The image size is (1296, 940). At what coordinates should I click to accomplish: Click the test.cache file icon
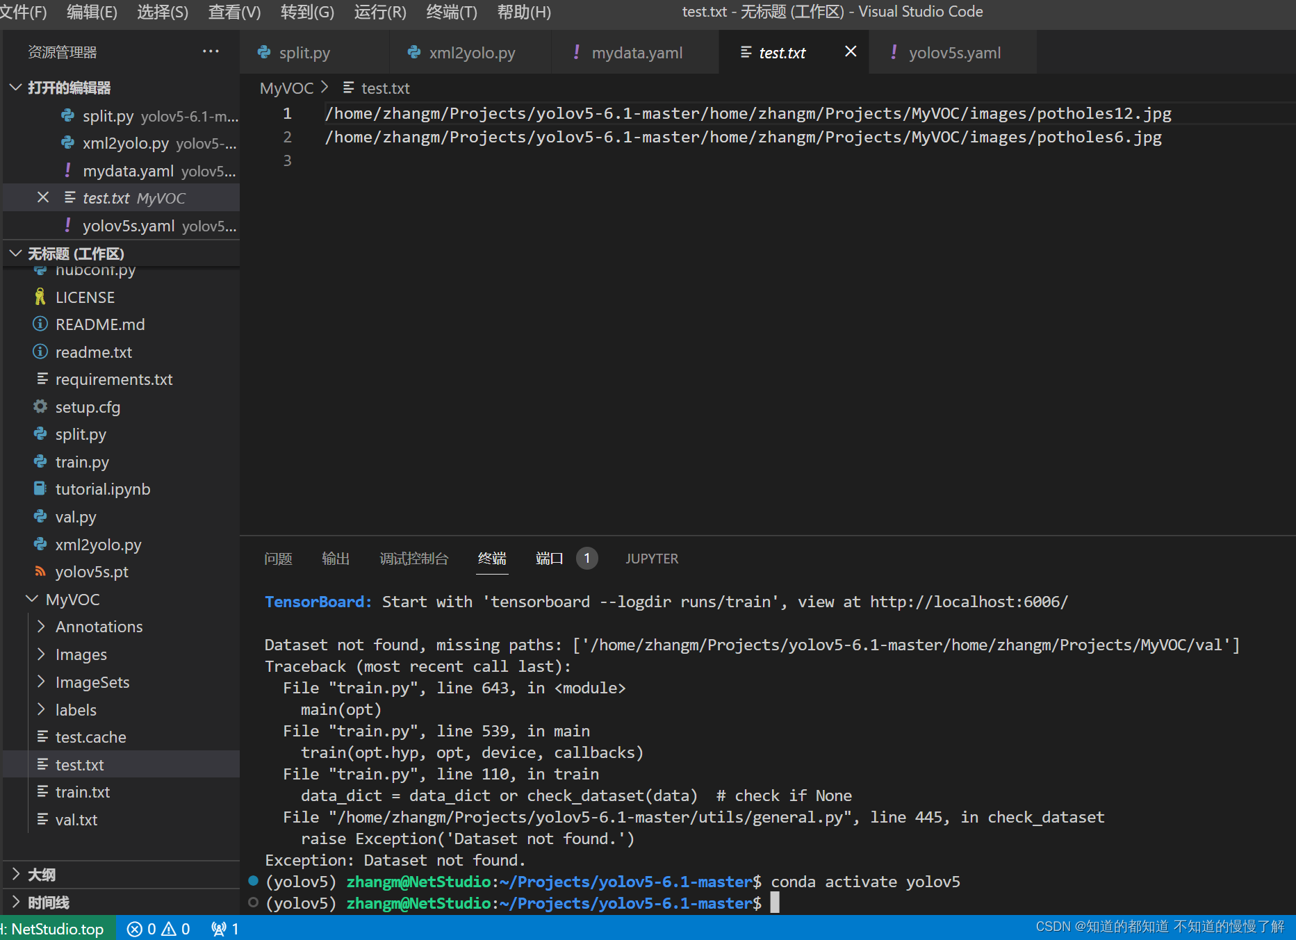42,736
